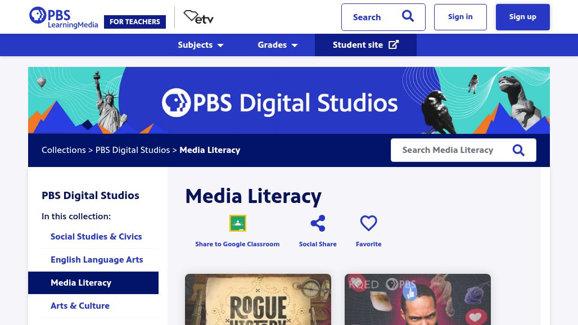The width and height of the screenshot is (578, 325).
Task: Open Social Share icon
Action: coord(318,224)
